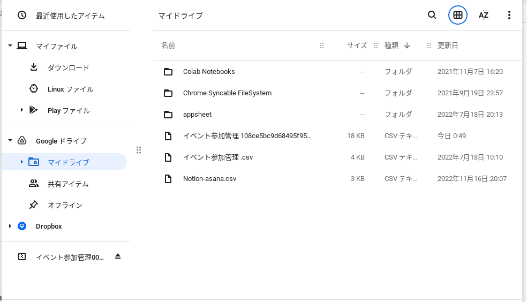Collapse the Google ドライブ section
This screenshot has width=527, height=302.
tap(10, 140)
